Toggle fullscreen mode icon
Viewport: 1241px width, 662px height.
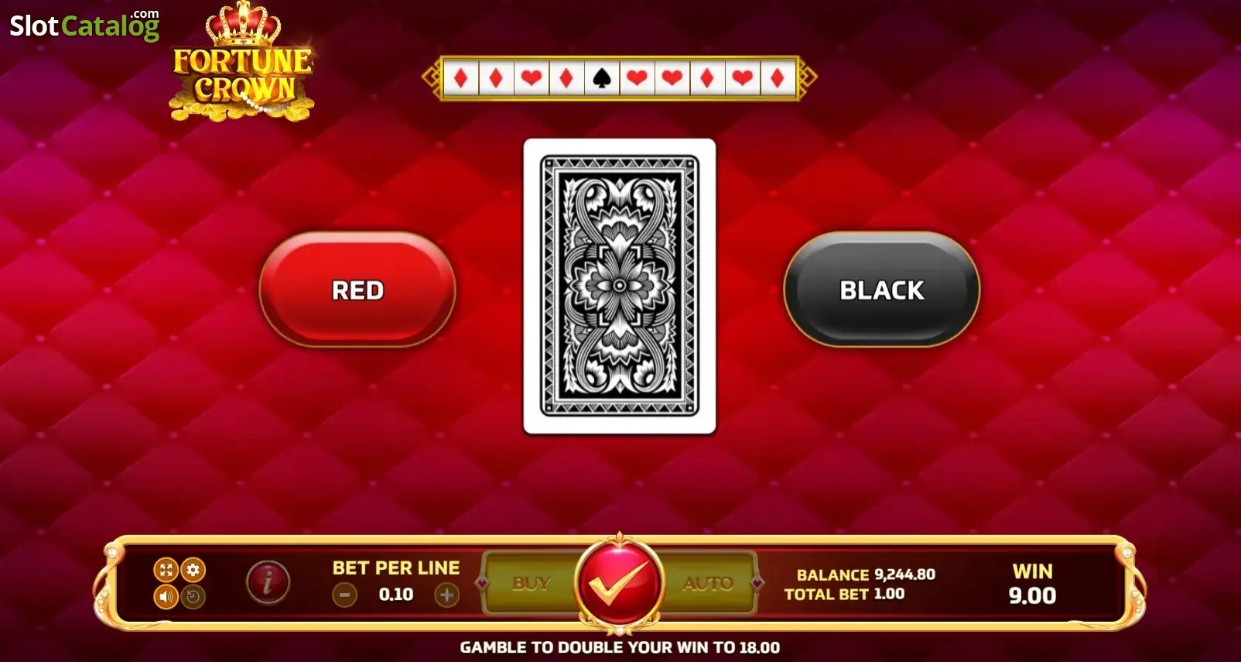[166, 570]
